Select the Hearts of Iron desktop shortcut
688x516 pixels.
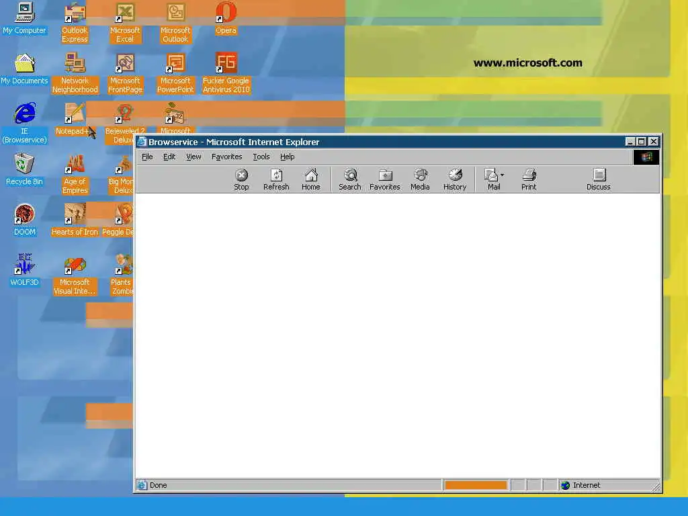75,220
